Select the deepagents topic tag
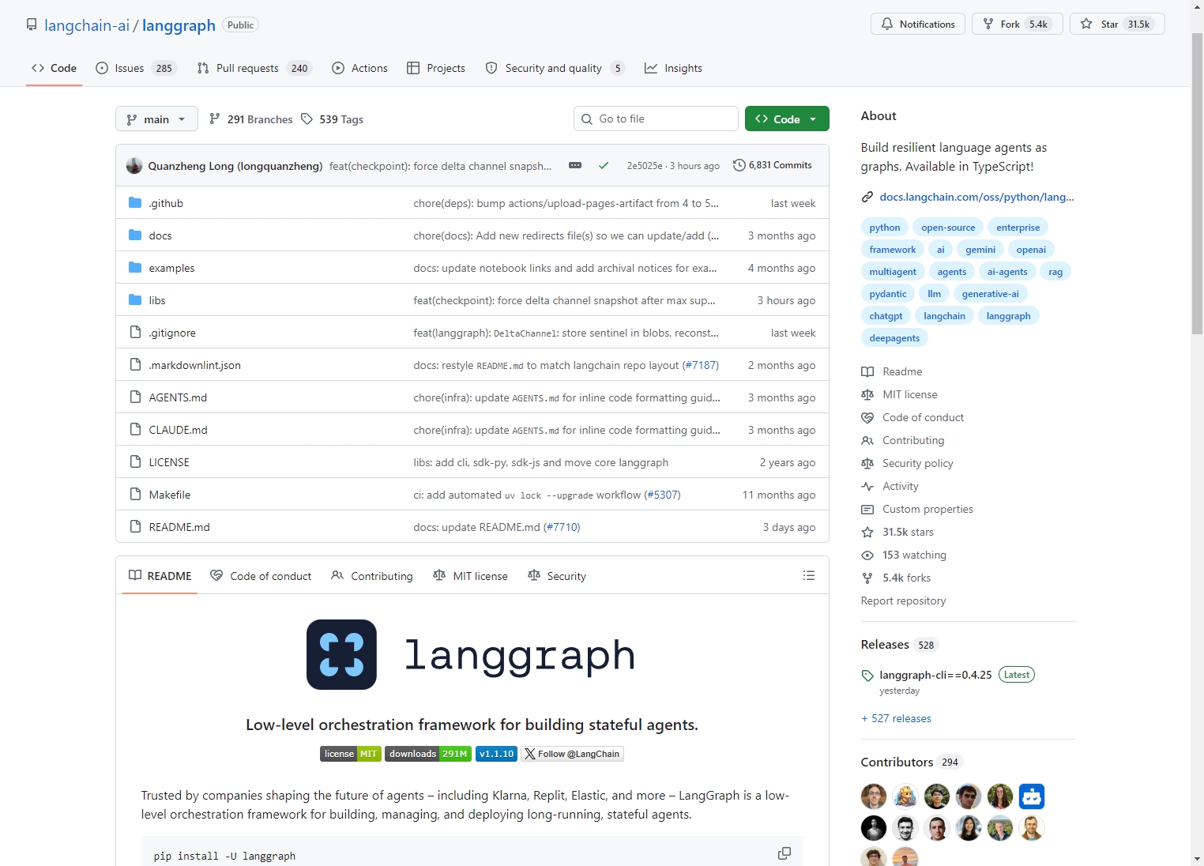This screenshot has height=866, width=1204. click(x=894, y=338)
